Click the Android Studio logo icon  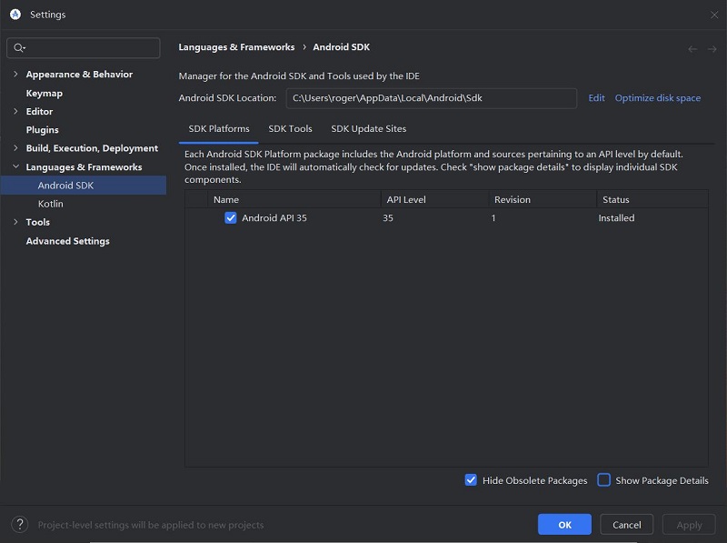[15, 15]
